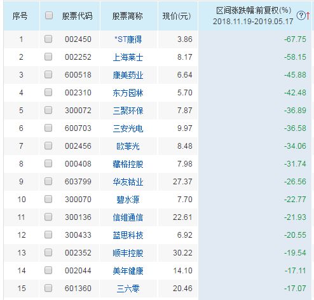Open the 碧水源 stock link

pos(128,200)
